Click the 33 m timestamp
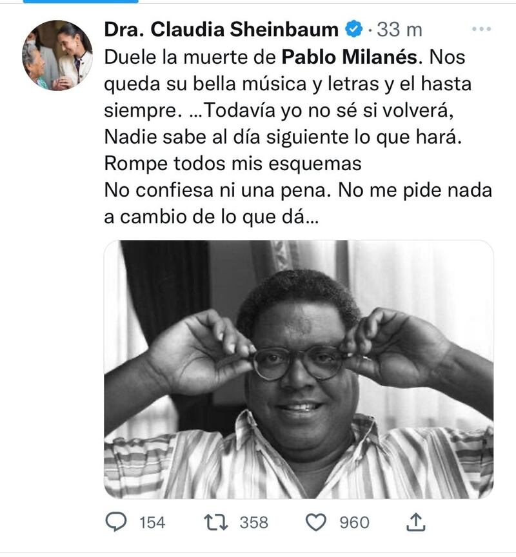Viewport: 516px width, 557px height. 399,30
